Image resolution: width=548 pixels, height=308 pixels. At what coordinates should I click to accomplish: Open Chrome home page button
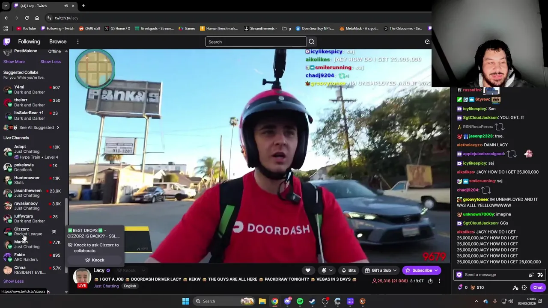(x=37, y=18)
